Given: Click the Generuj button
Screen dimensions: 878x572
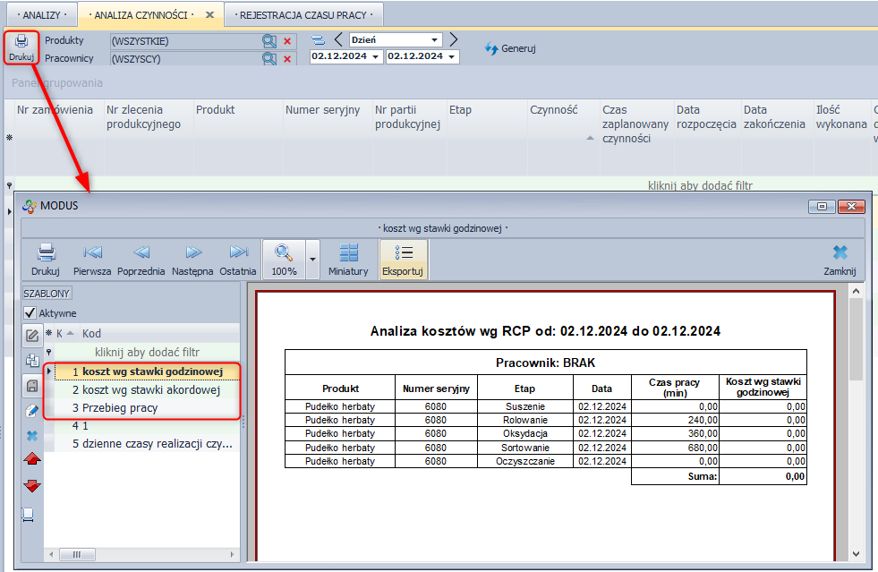Looking at the screenshot, I should [x=510, y=48].
